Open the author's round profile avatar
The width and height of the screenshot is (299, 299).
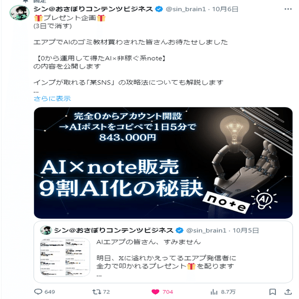point(20,13)
